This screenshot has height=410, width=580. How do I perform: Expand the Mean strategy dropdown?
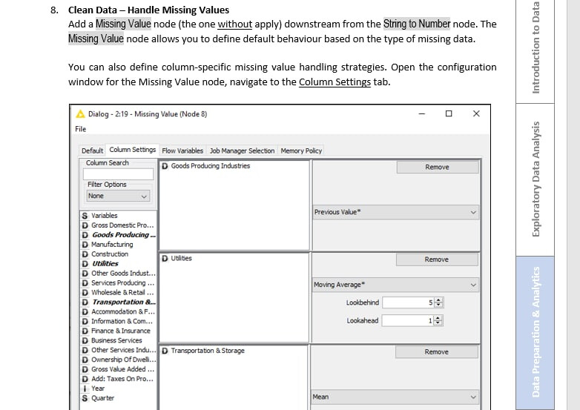click(x=395, y=397)
